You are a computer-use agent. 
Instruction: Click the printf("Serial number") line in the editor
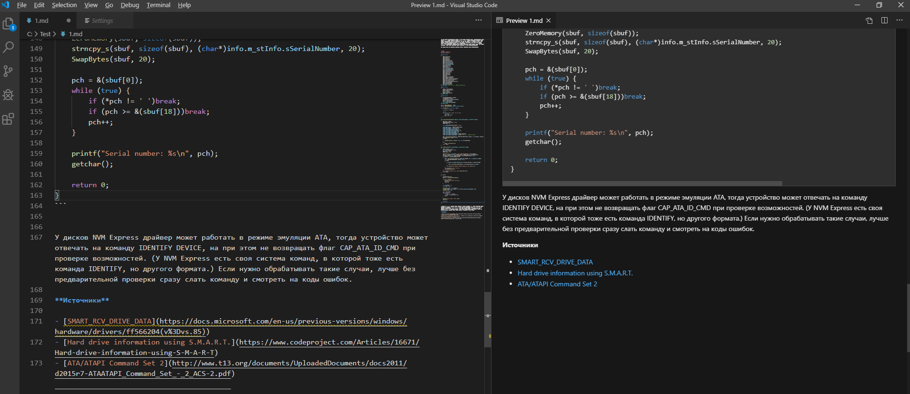click(x=144, y=153)
